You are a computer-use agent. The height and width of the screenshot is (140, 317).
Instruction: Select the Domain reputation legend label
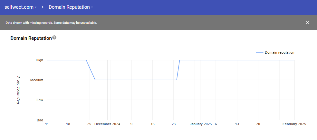279,53
